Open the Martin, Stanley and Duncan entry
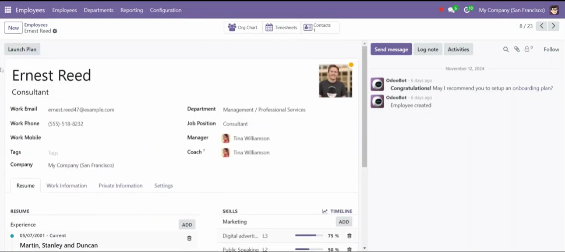This screenshot has height=252, width=565. [x=59, y=245]
